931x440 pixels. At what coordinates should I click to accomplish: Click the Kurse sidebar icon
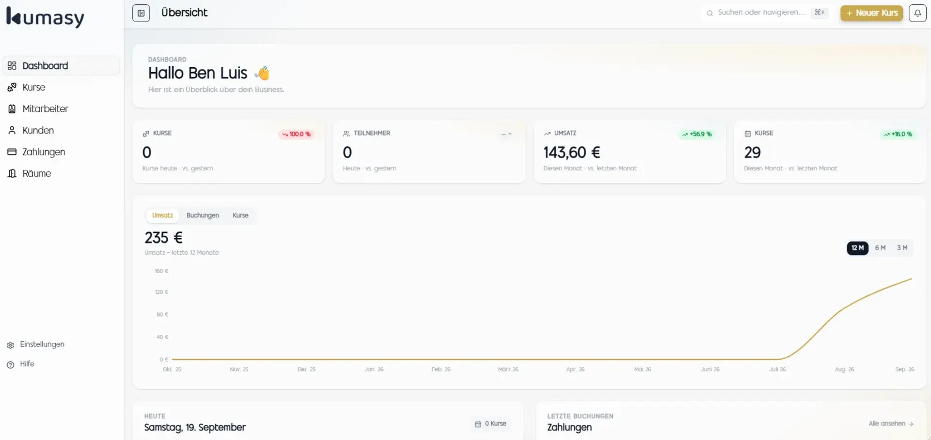point(12,87)
